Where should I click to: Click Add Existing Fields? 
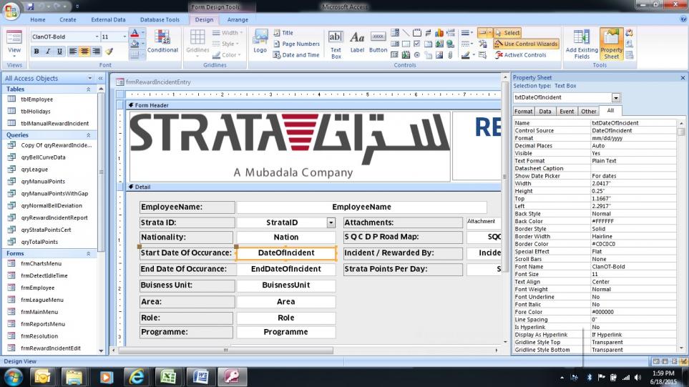[x=581, y=44]
